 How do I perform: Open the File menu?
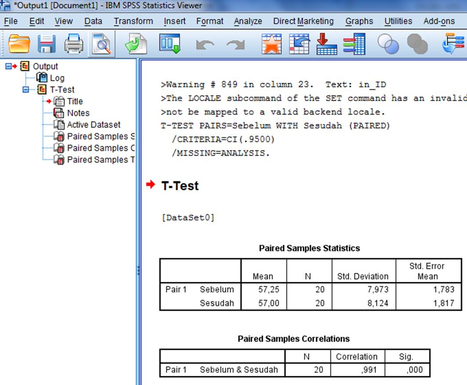(11, 21)
